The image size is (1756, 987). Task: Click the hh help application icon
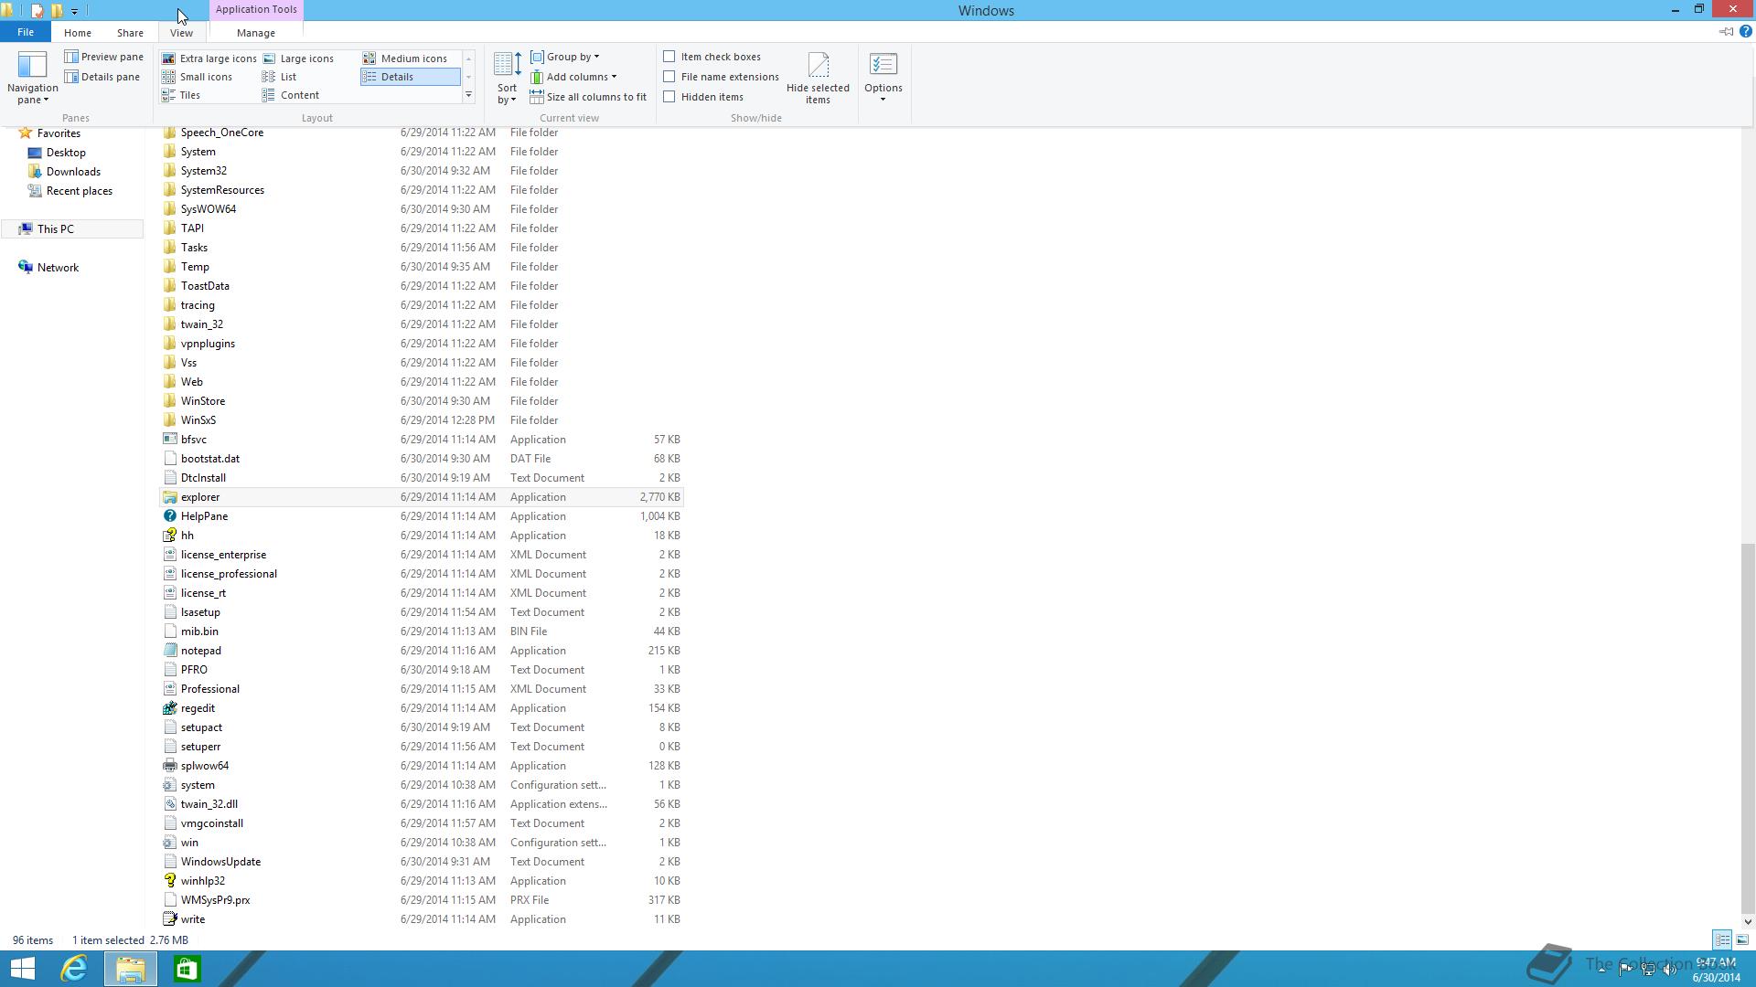[169, 536]
